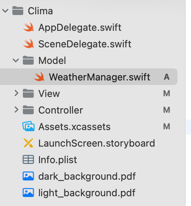Select the SceneDelegate.swift file label
Screen dimensions: 191x206
pyautogui.click(x=85, y=44)
